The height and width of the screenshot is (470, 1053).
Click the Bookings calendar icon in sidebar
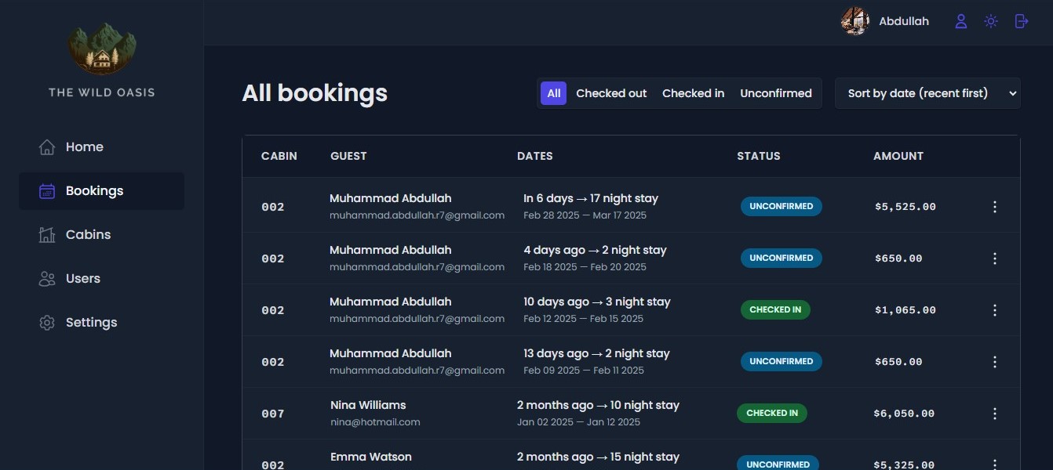coord(47,191)
